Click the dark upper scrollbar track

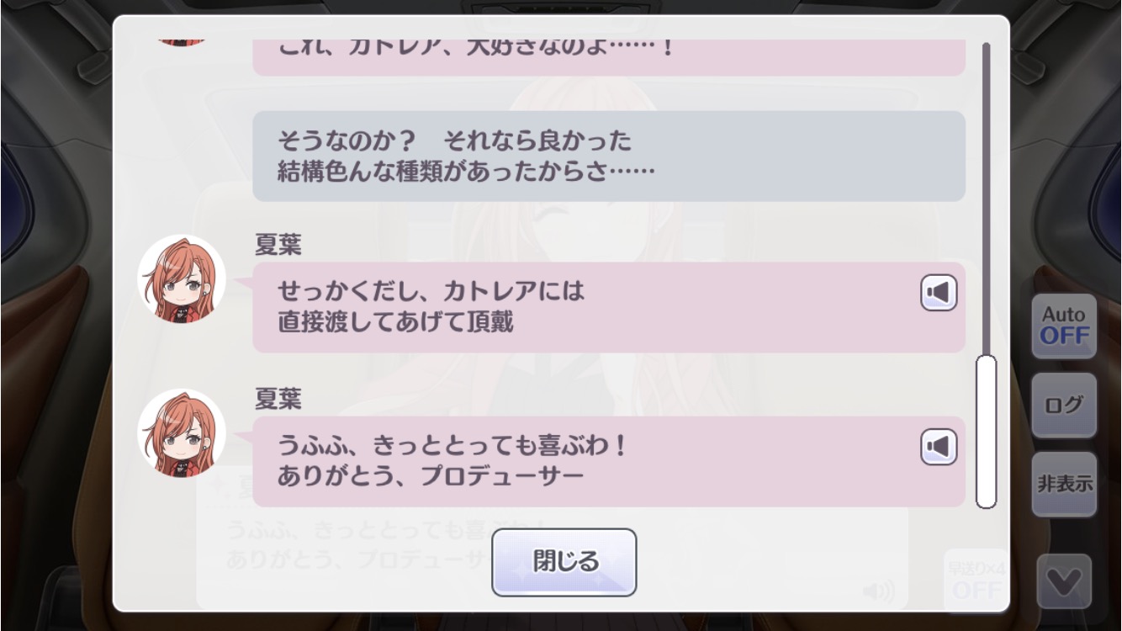pos(986,198)
